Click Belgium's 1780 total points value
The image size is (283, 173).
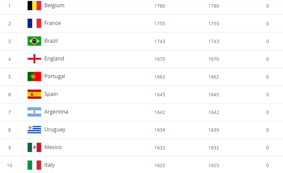[160, 6]
